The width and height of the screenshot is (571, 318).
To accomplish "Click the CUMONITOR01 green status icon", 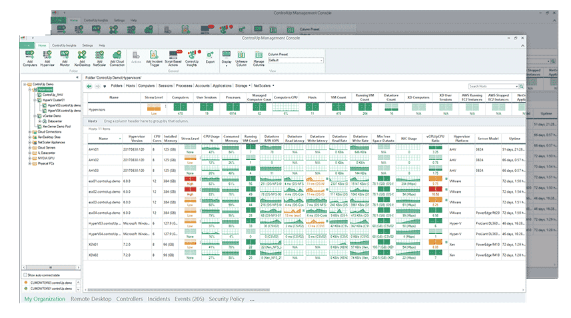I will tap(25, 288).
